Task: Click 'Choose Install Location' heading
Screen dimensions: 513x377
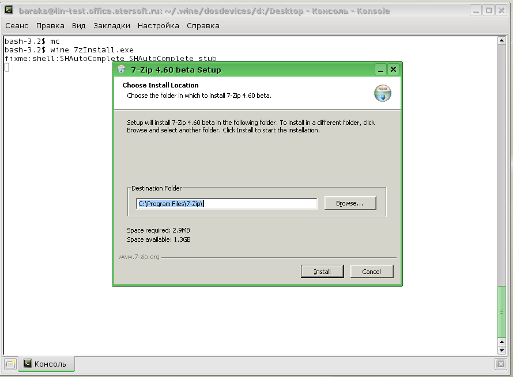Action: point(160,85)
